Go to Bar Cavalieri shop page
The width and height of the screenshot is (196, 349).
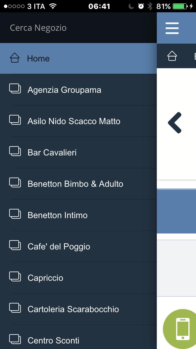tap(78, 152)
